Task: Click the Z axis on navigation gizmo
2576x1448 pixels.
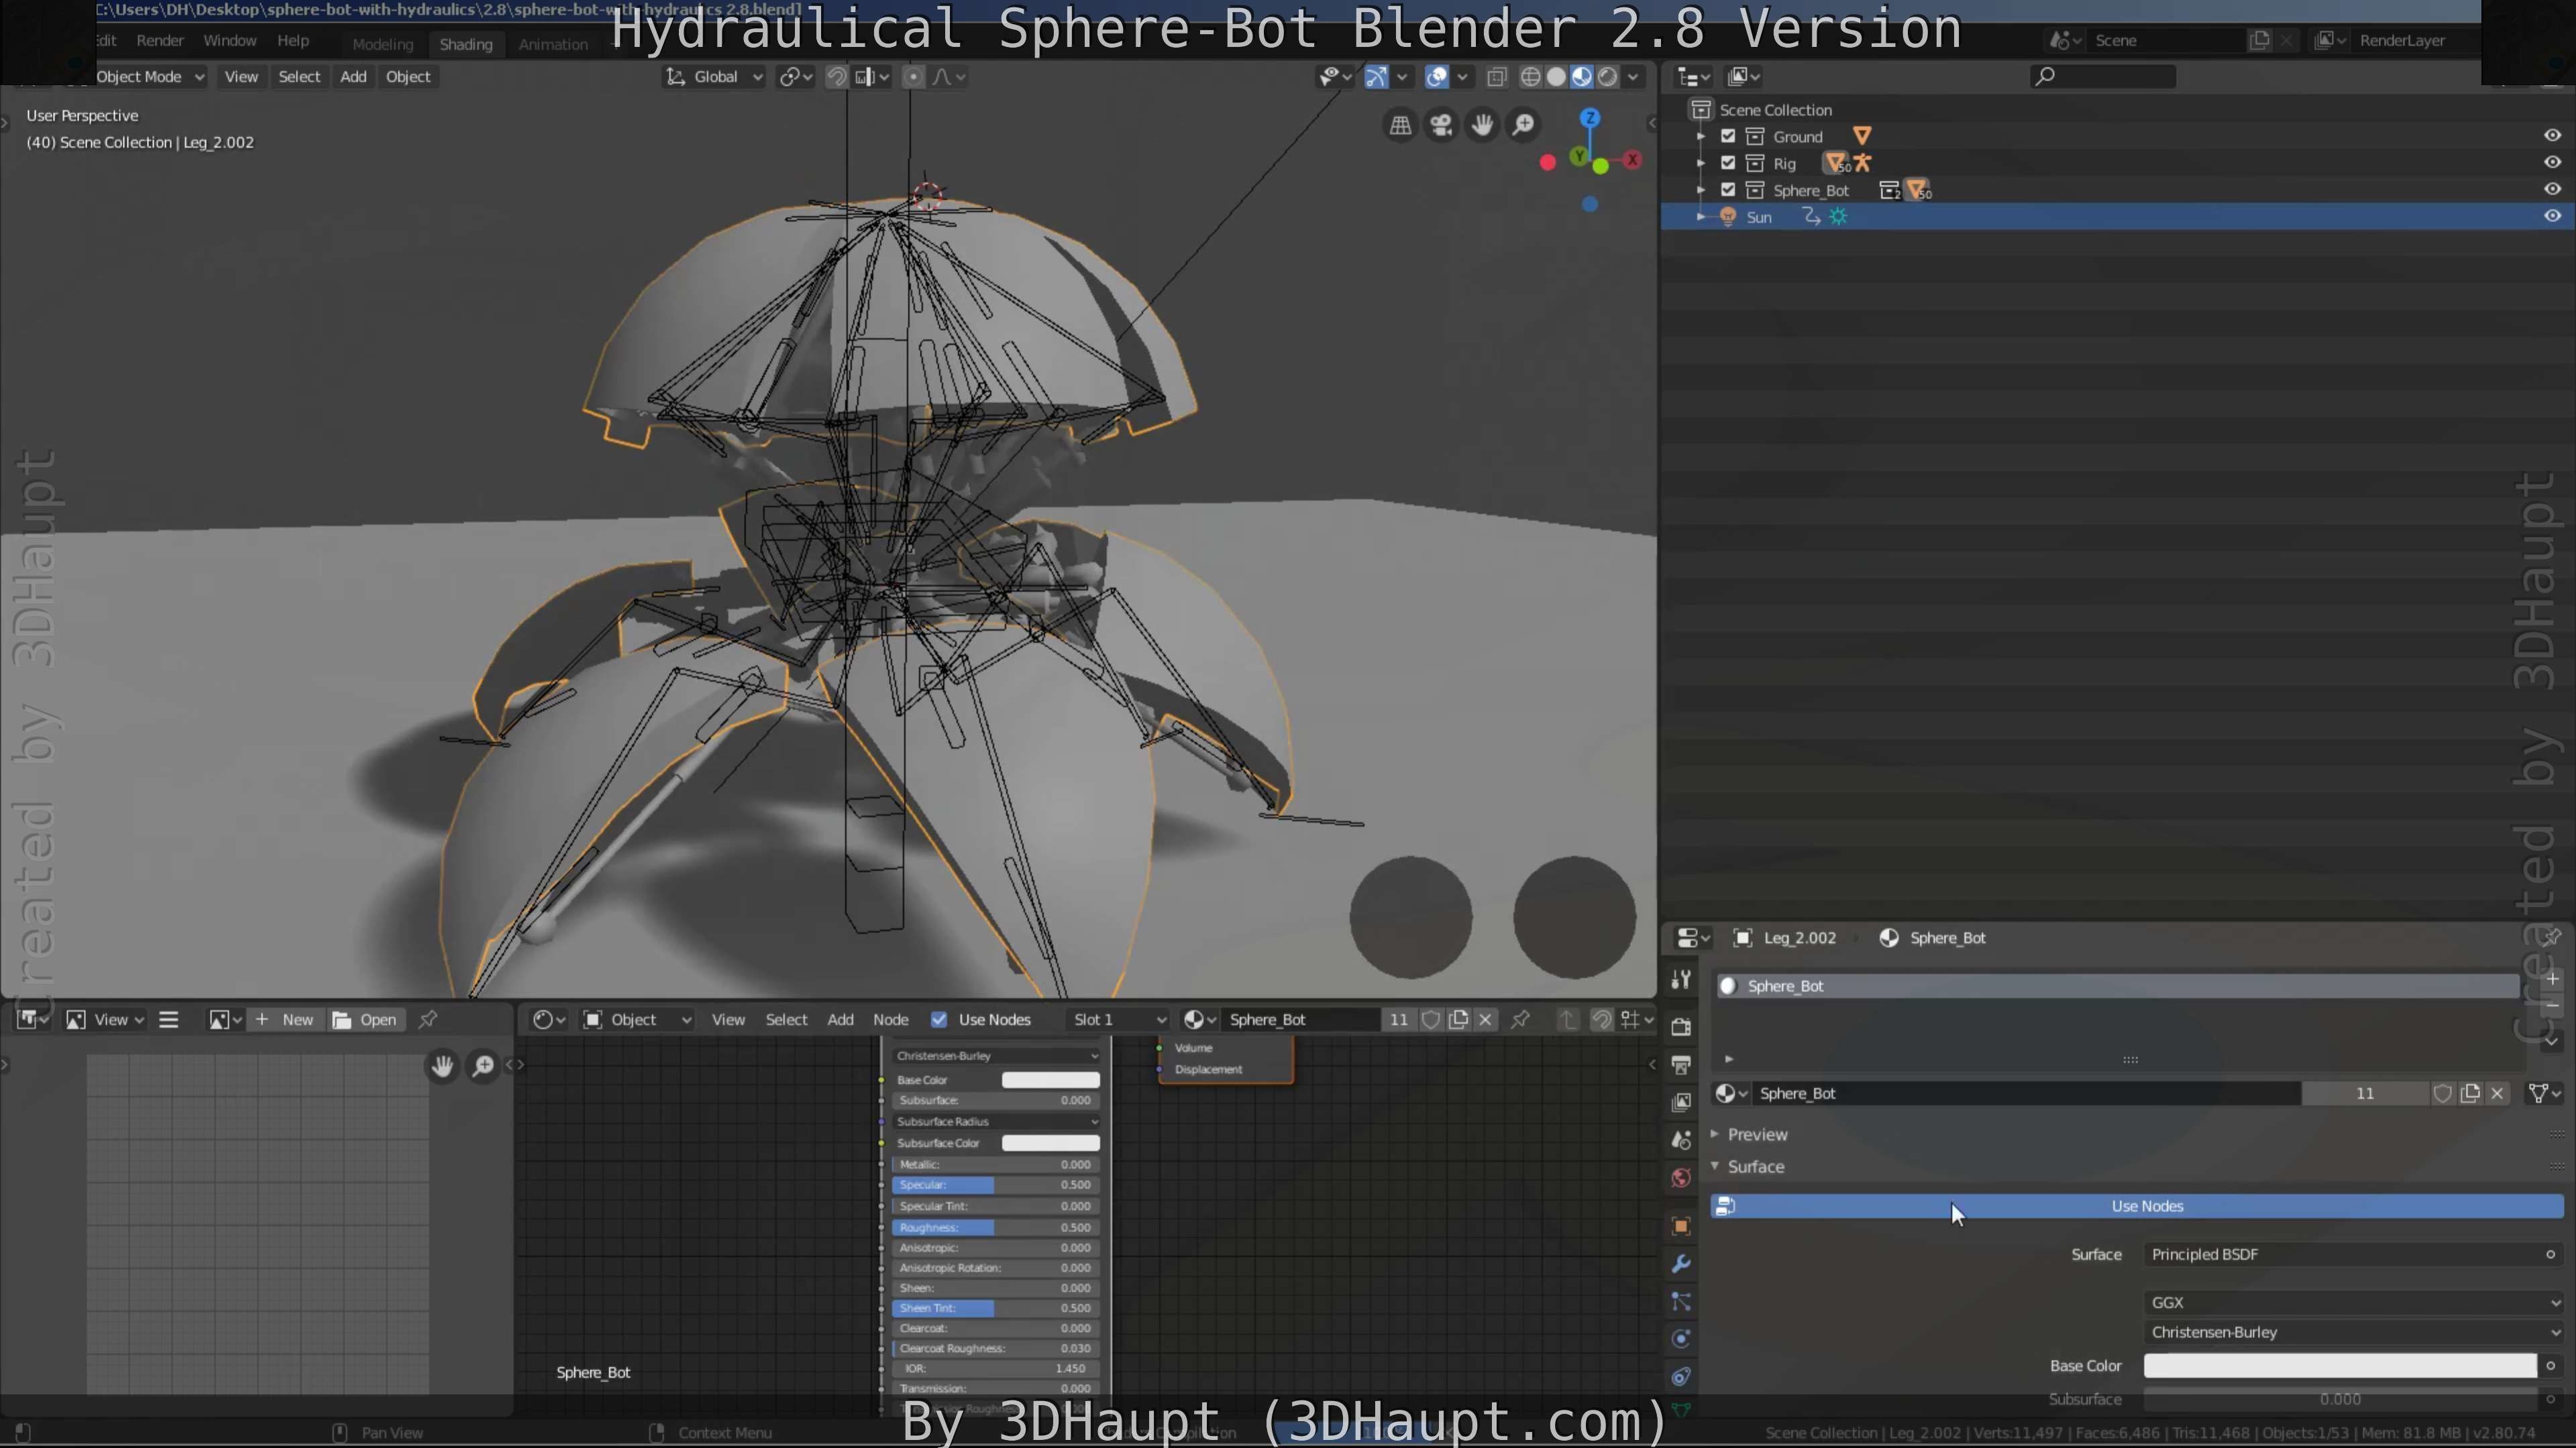Action: tap(1590, 118)
